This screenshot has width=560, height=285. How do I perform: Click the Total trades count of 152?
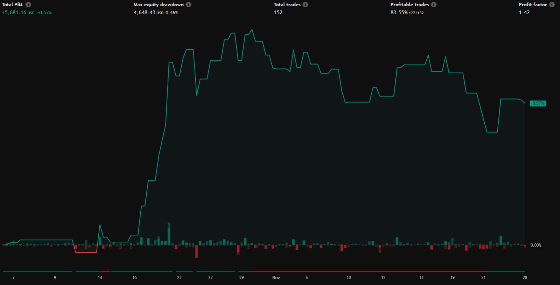[x=278, y=13]
